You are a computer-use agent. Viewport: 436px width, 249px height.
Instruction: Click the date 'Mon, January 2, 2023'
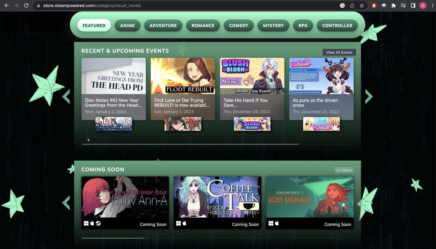pos(105,112)
